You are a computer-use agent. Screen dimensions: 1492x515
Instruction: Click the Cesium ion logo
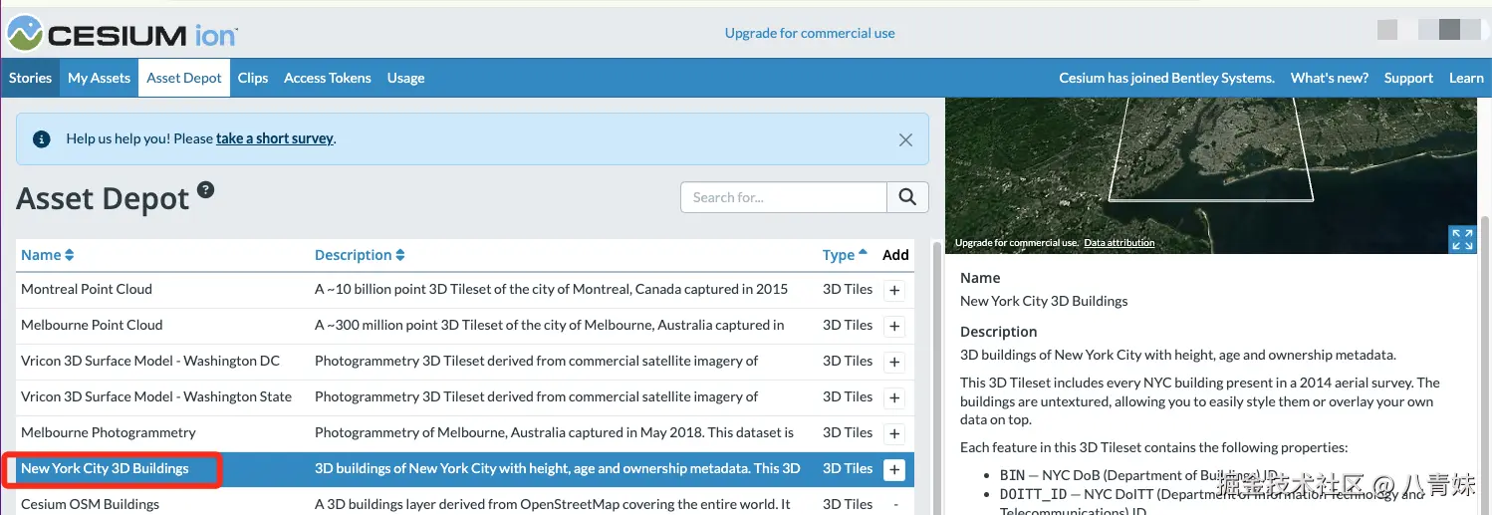(123, 34)
